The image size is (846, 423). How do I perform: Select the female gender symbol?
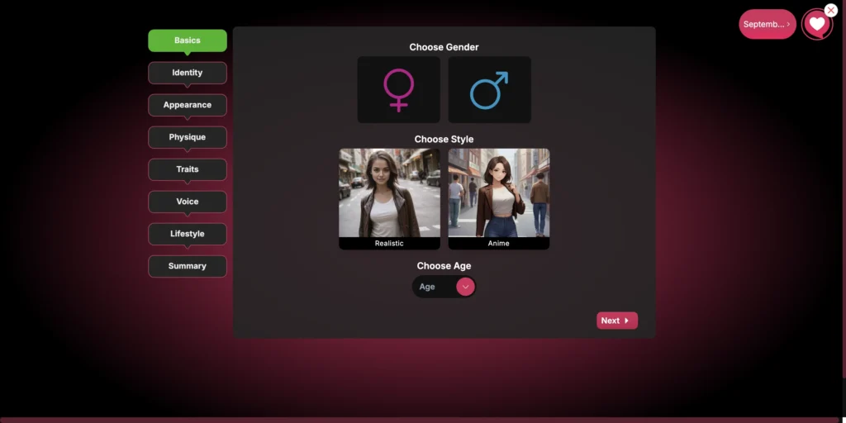click(x=398, y=90)
